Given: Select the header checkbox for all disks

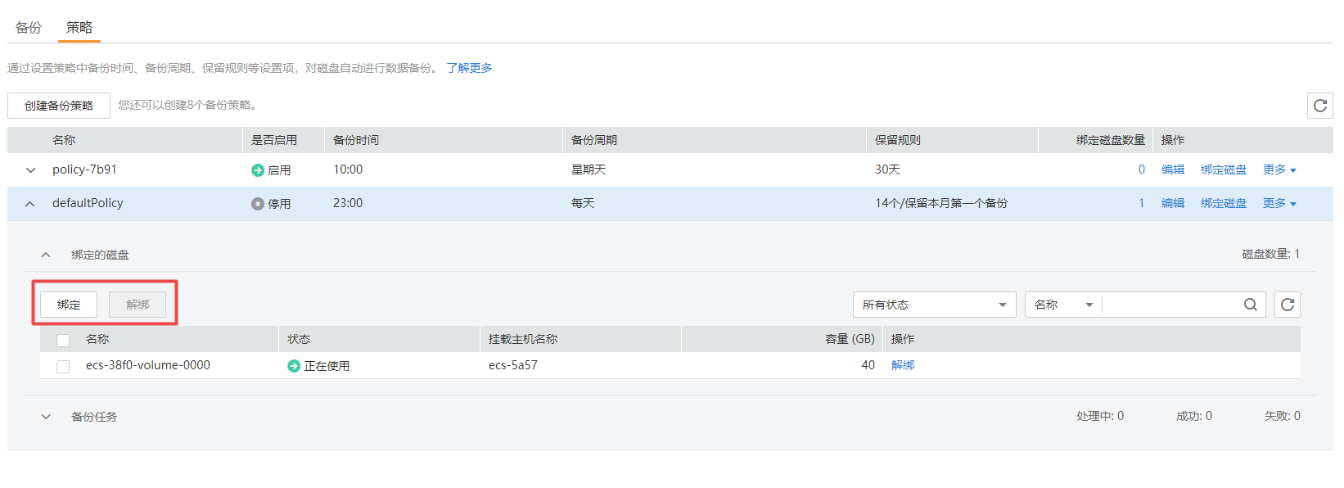Looking at the screenshot, I should coord(63,340).
